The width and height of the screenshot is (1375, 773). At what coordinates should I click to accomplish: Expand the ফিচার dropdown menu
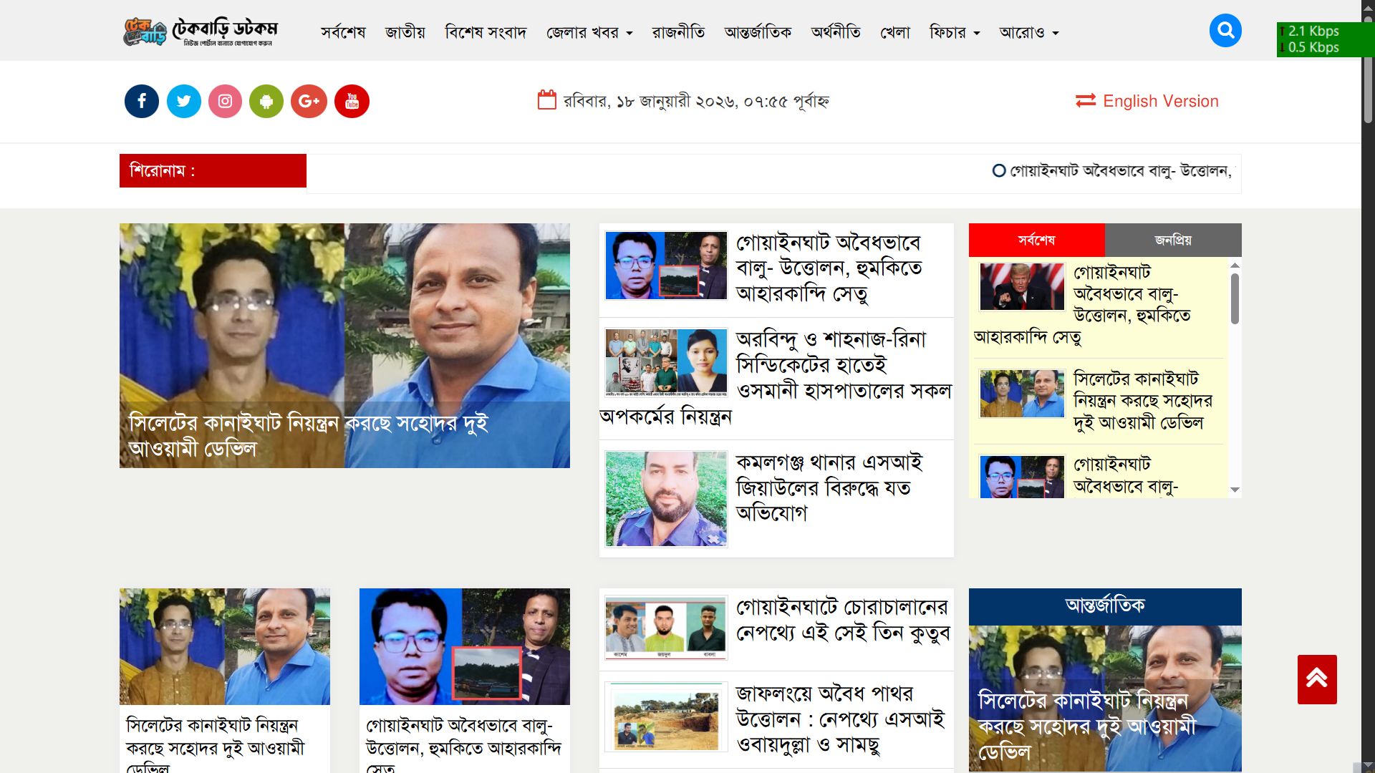[954, 33]
